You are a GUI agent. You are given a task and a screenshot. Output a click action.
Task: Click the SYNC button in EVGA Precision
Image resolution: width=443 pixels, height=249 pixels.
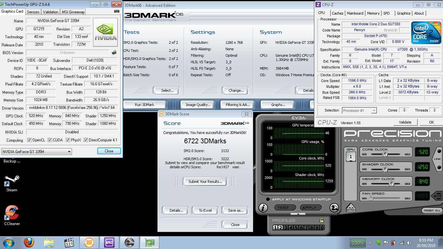click(x=351, y=207)
